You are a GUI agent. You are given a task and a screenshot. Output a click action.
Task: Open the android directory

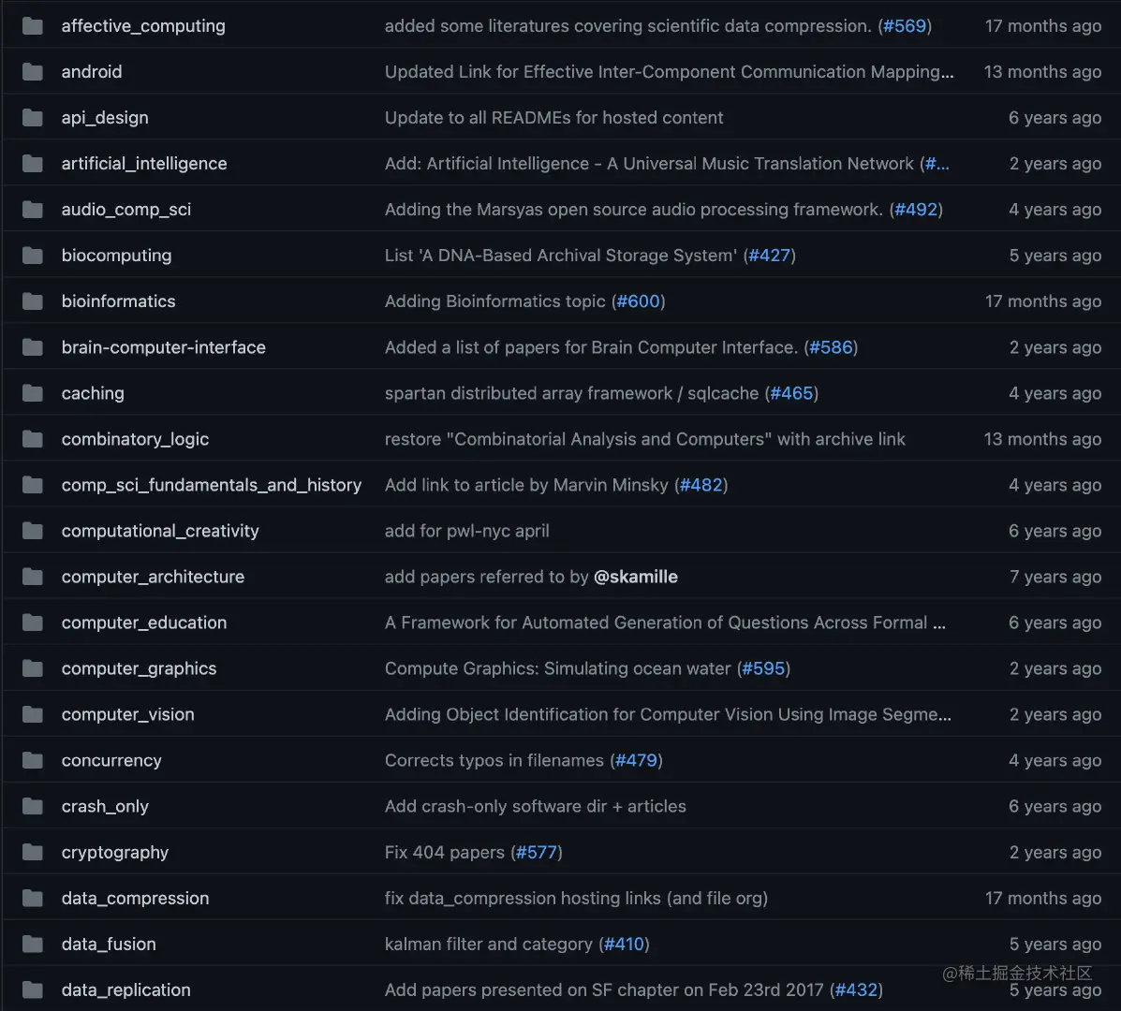click(92, 72)
